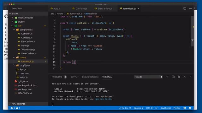Click src in the breadcrumb

point(53,13)
